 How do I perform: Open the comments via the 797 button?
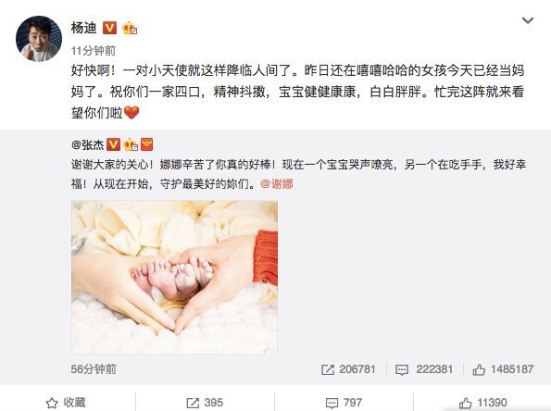pos(344,403)
